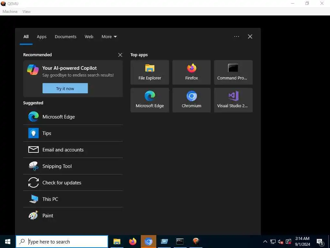Click Try it now Copilot button
330x248 pixels.
[65, 88]
